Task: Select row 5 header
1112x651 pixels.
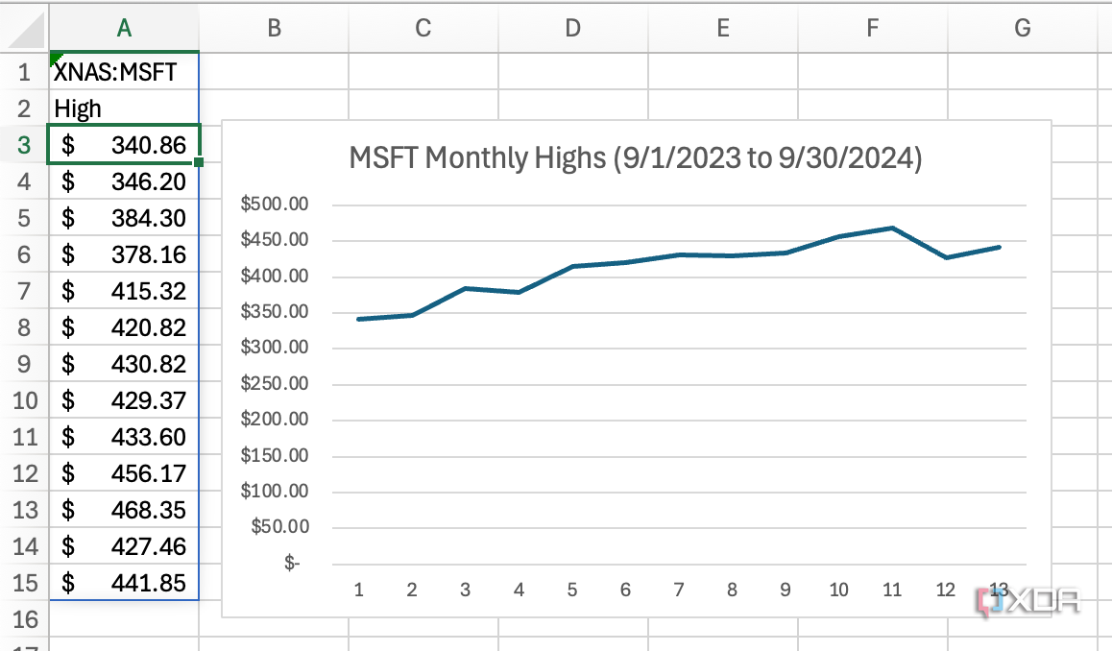Action: [24, 218]
